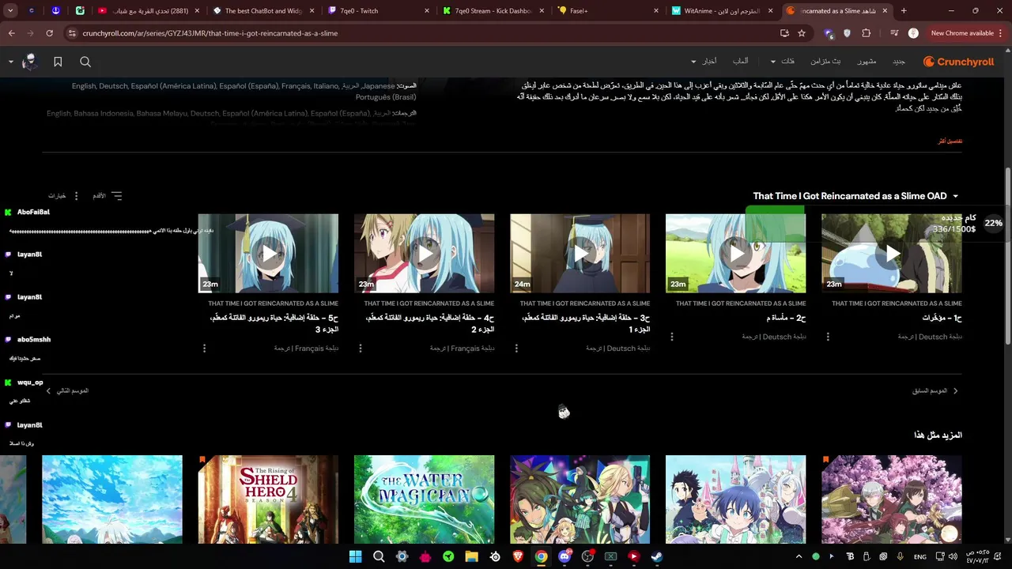Expand the season selector 'Reincarnated as a Slime OAD'
This screenshot has width=1012, height=569.
point(855,196)
